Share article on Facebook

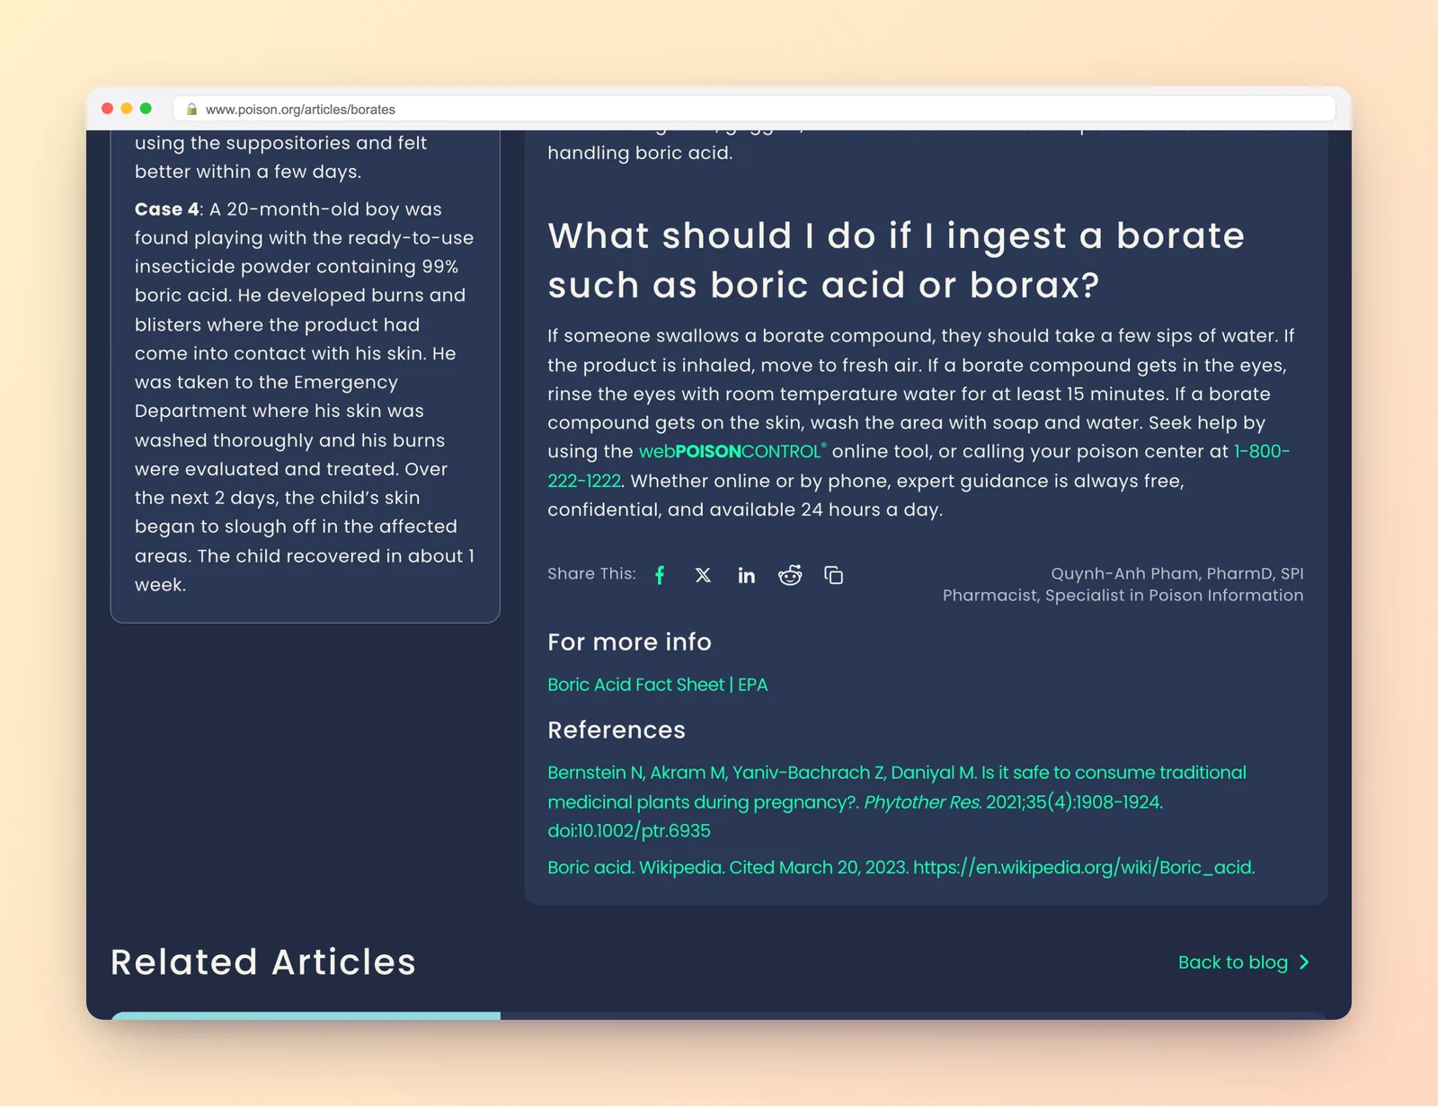pyautogui.click(x=660, y=575)
